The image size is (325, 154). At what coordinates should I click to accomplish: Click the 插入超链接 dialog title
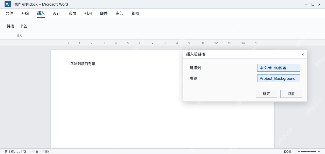pos(196,54)
